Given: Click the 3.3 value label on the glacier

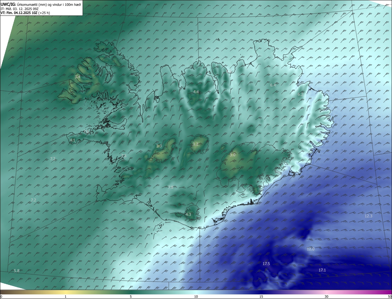Looking at the screenshot, I should point(159,146).
